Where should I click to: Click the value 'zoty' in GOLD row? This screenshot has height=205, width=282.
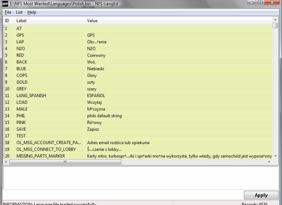[91, 82]
